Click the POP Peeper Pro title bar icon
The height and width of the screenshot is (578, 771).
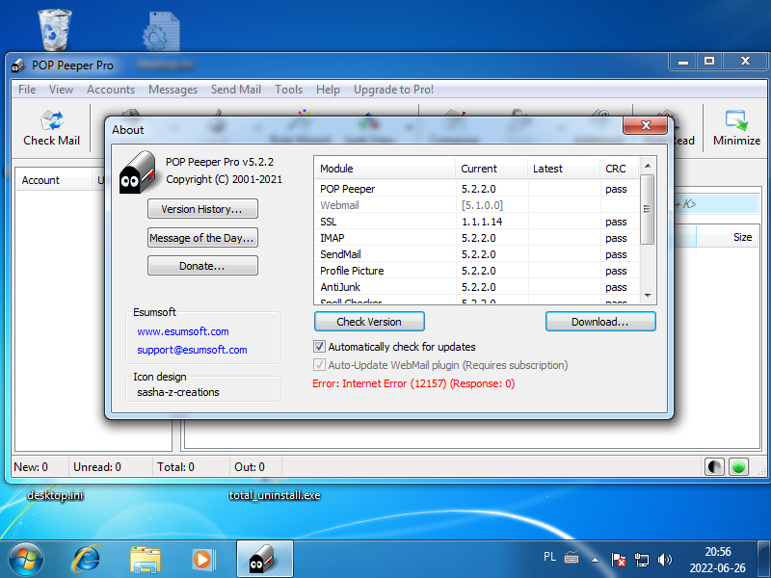[18, 66]
